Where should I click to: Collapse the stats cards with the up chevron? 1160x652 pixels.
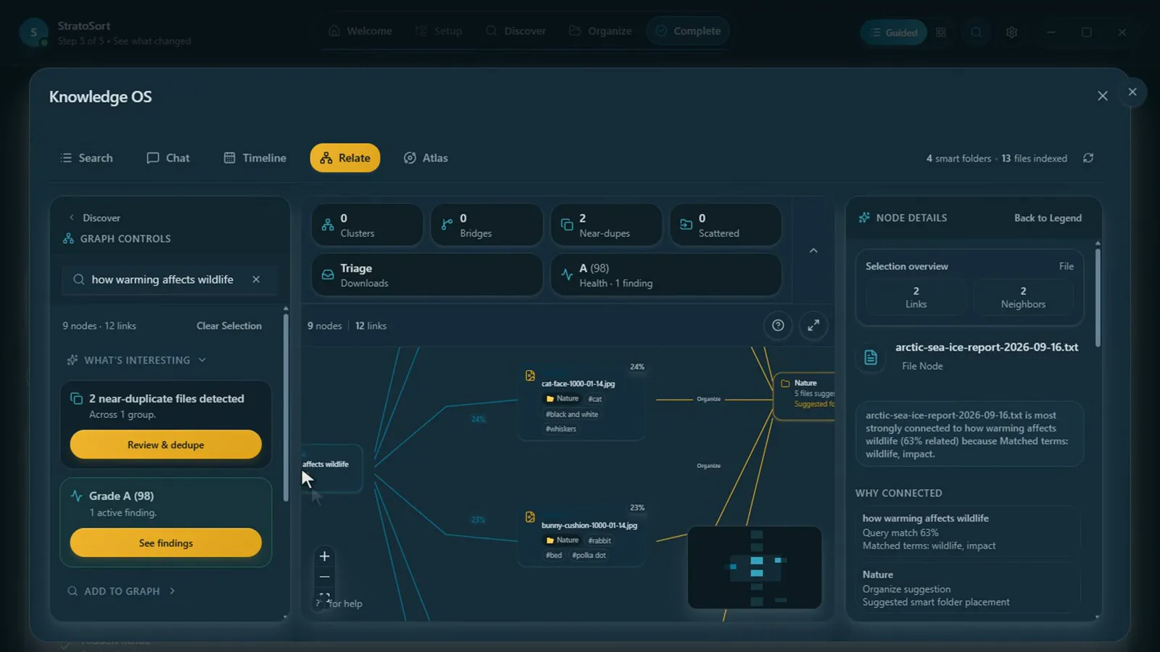(813, 251)
